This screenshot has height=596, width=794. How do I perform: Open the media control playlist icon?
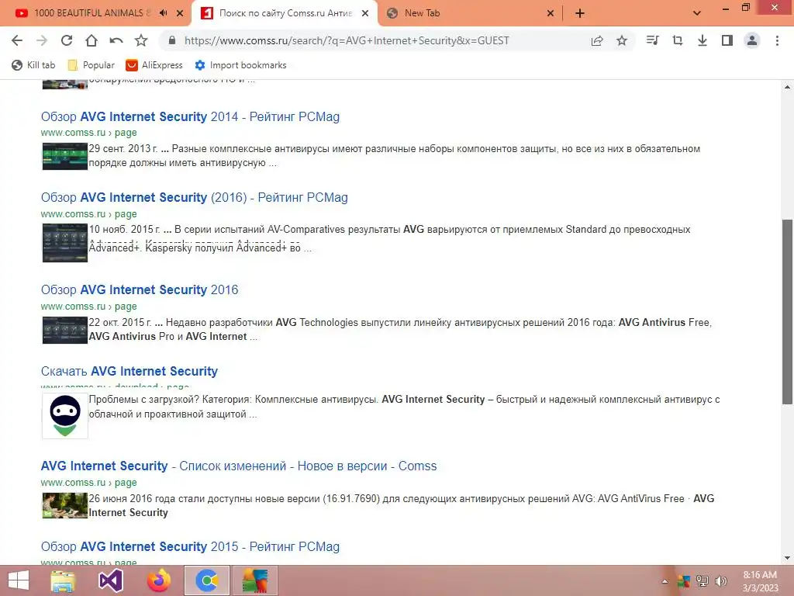652,40
